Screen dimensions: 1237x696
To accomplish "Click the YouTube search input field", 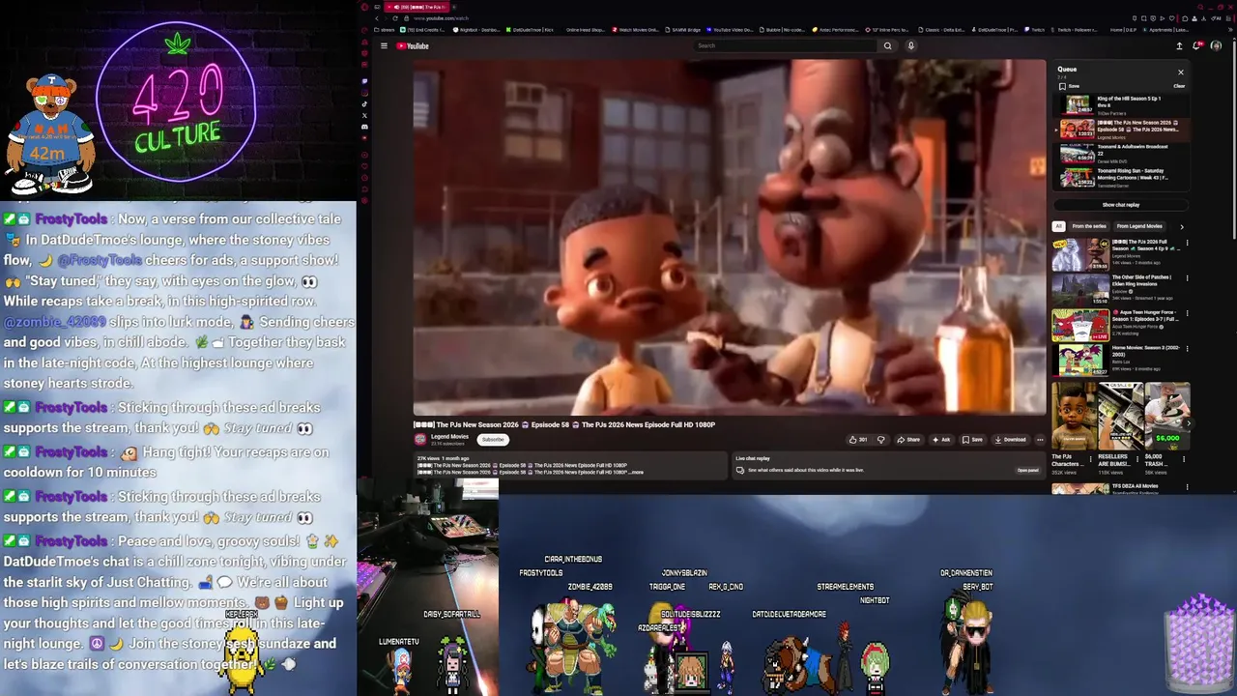I will (x=788, y=45).
